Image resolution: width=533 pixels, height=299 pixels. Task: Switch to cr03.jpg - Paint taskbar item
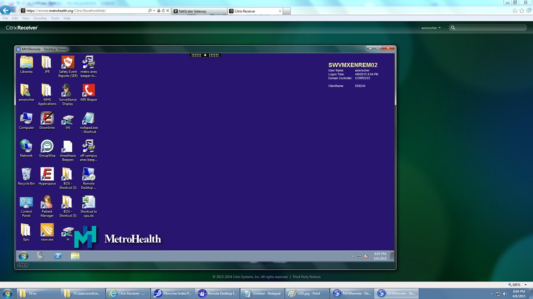coord(307,293)
